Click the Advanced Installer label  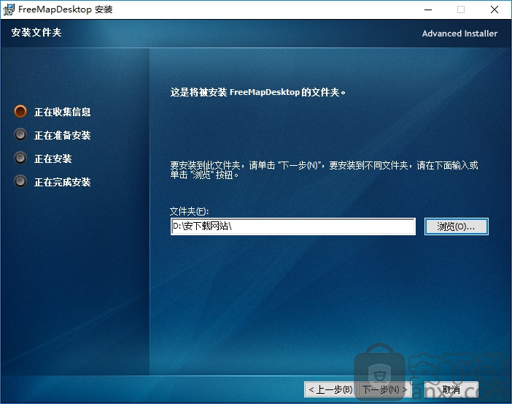point(459,34)
